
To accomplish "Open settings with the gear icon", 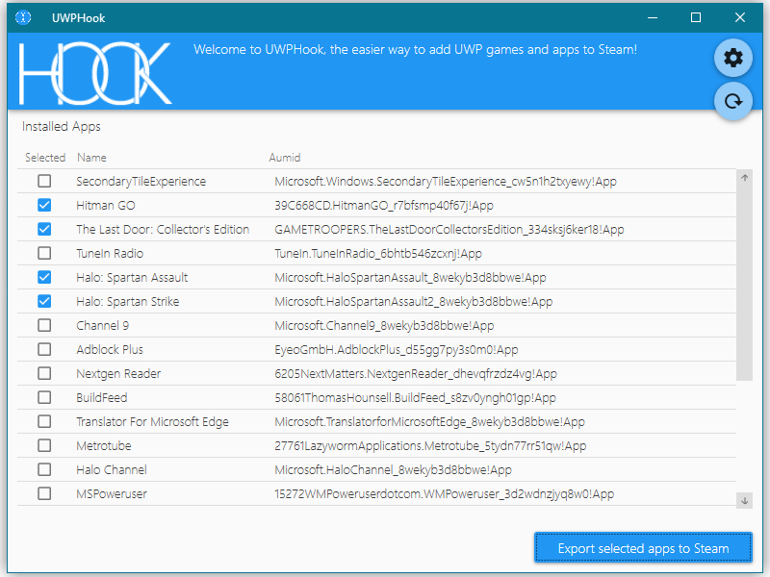I will click(732, 58).
